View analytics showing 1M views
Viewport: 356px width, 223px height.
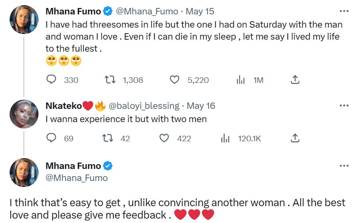pos(241,80)
